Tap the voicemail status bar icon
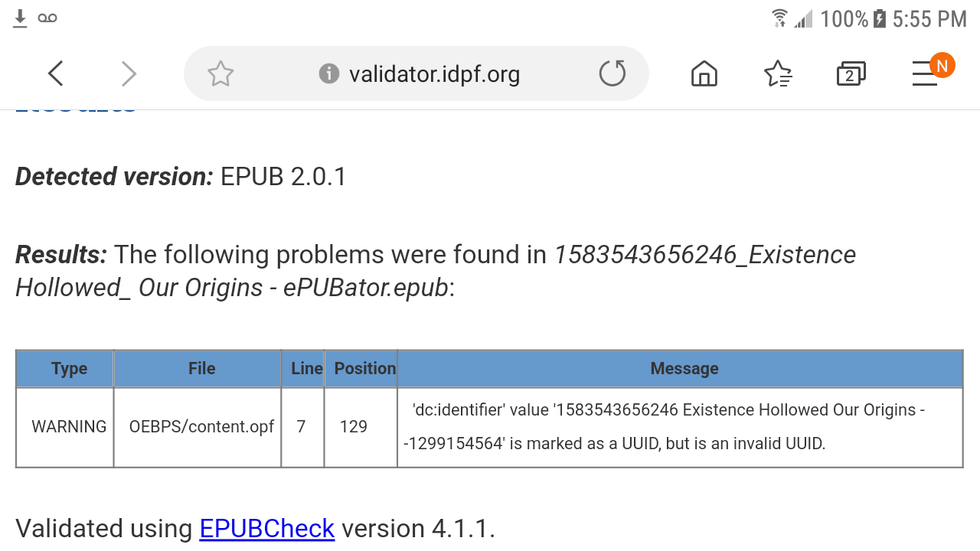 tap(47, 18)
